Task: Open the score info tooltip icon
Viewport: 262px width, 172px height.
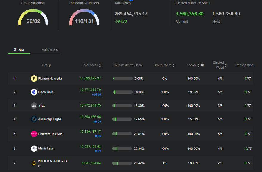Action: (x=202, y=65)
